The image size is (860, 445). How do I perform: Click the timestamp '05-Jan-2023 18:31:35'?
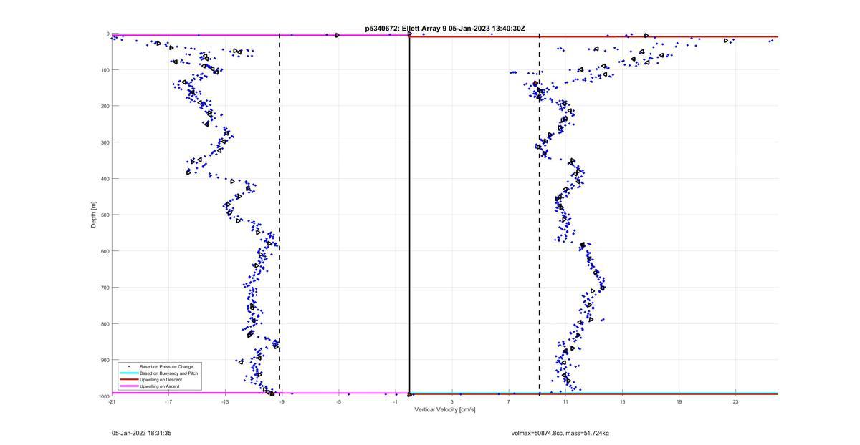click(141, 433)
